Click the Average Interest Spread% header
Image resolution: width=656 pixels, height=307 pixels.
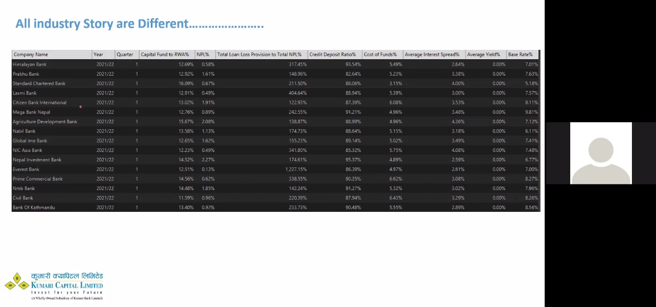[x=434, y=55]
